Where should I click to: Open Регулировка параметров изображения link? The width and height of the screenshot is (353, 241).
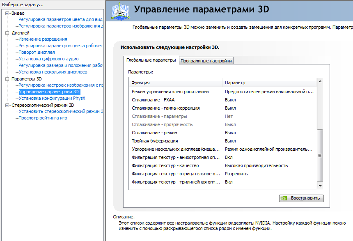[x=61, y=26]
